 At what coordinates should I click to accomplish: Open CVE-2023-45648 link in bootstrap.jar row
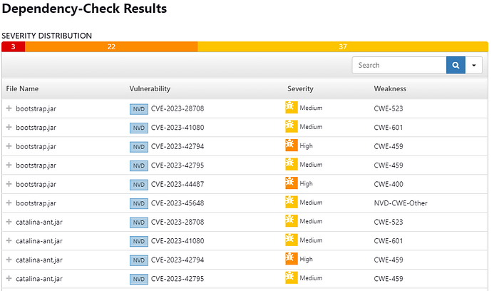point(178,203)
